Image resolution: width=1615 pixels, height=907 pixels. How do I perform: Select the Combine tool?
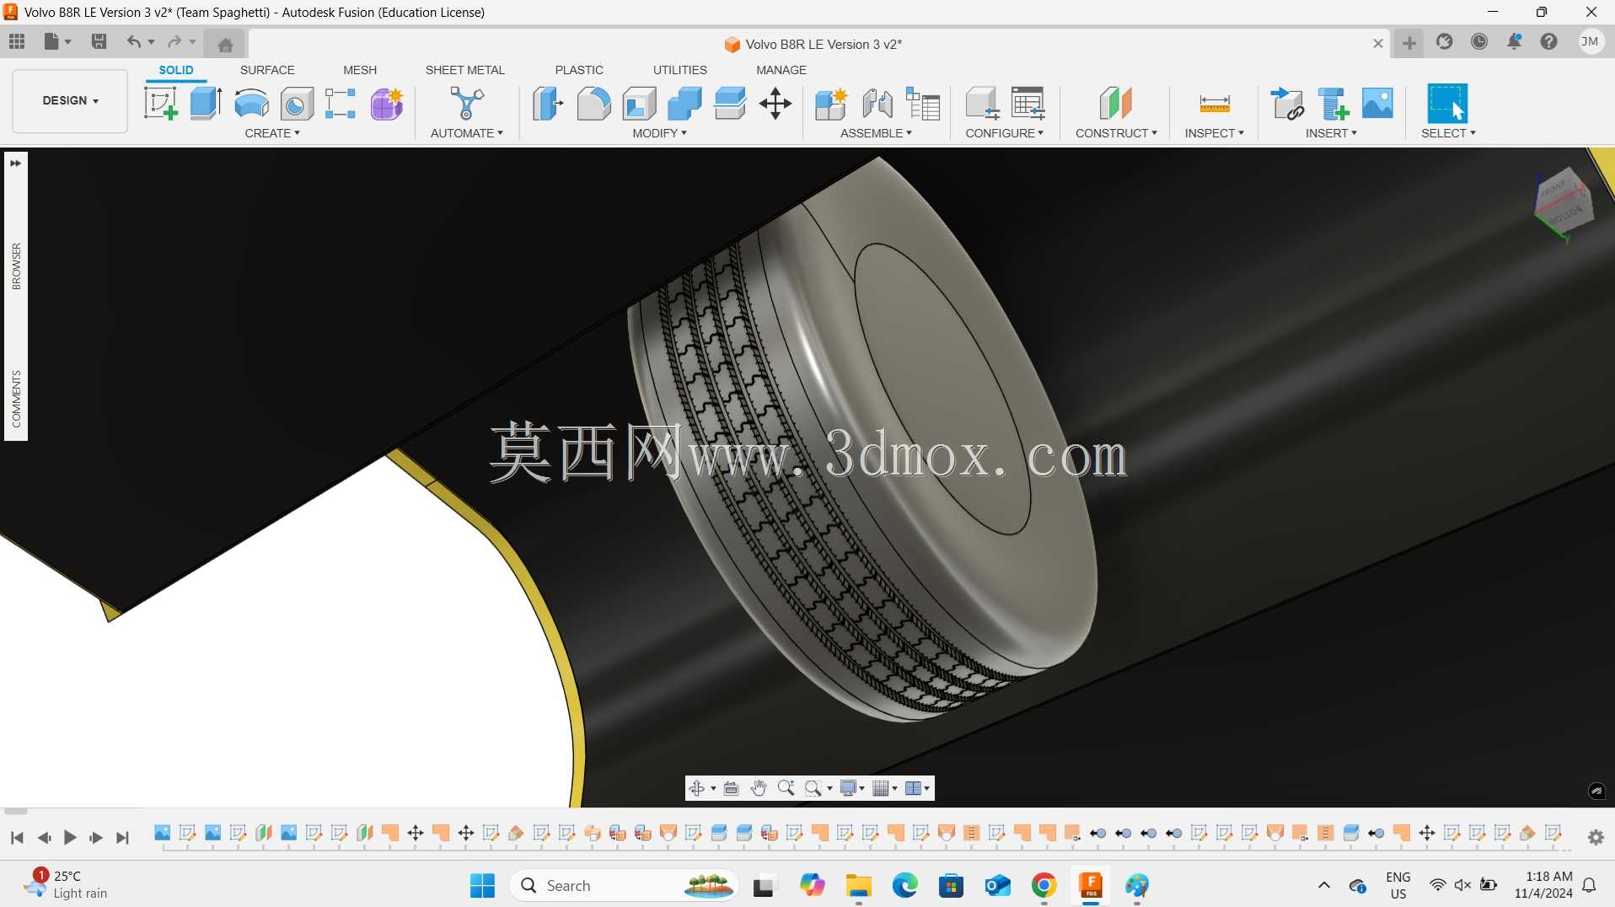[684, 104]
